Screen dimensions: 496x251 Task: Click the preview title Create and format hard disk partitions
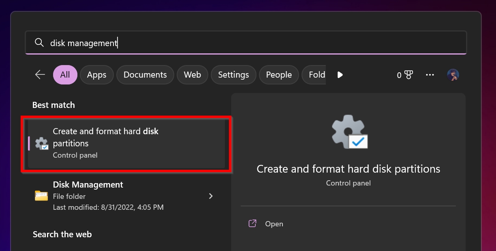click(x=348, y=169)
